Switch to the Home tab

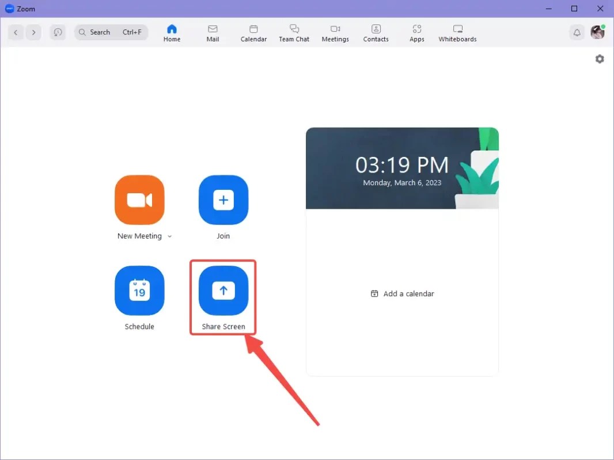(172, 32)
